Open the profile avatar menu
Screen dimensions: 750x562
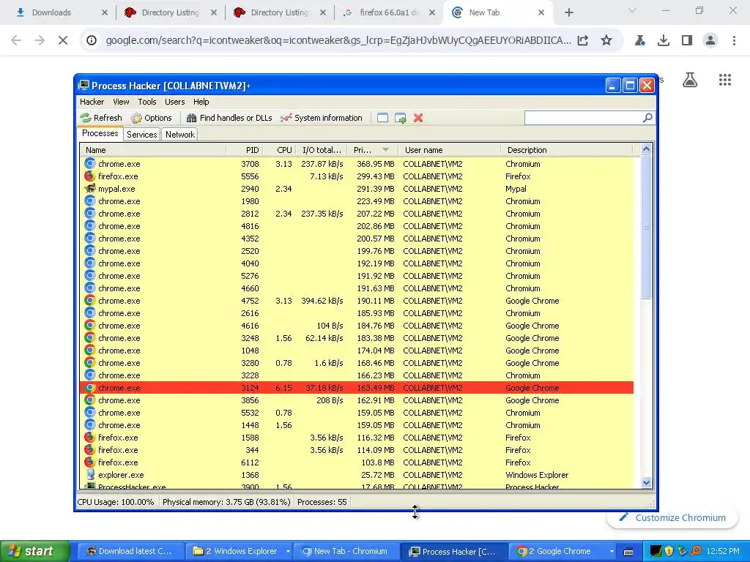[x=710, y=40]
